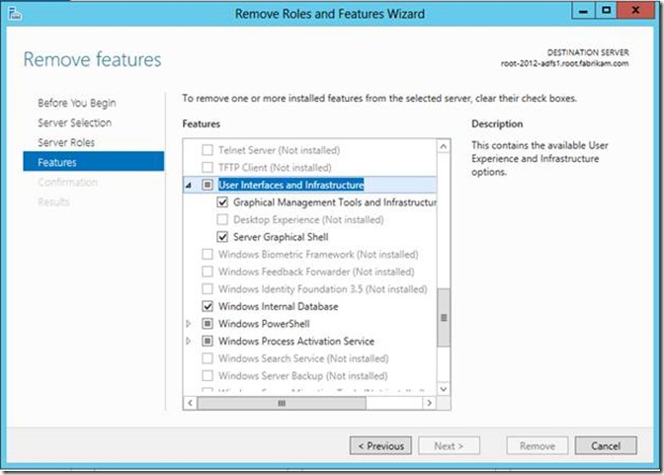
Task: Click Windows Feedback Forwarder checkbox
Action: (207, 272)
